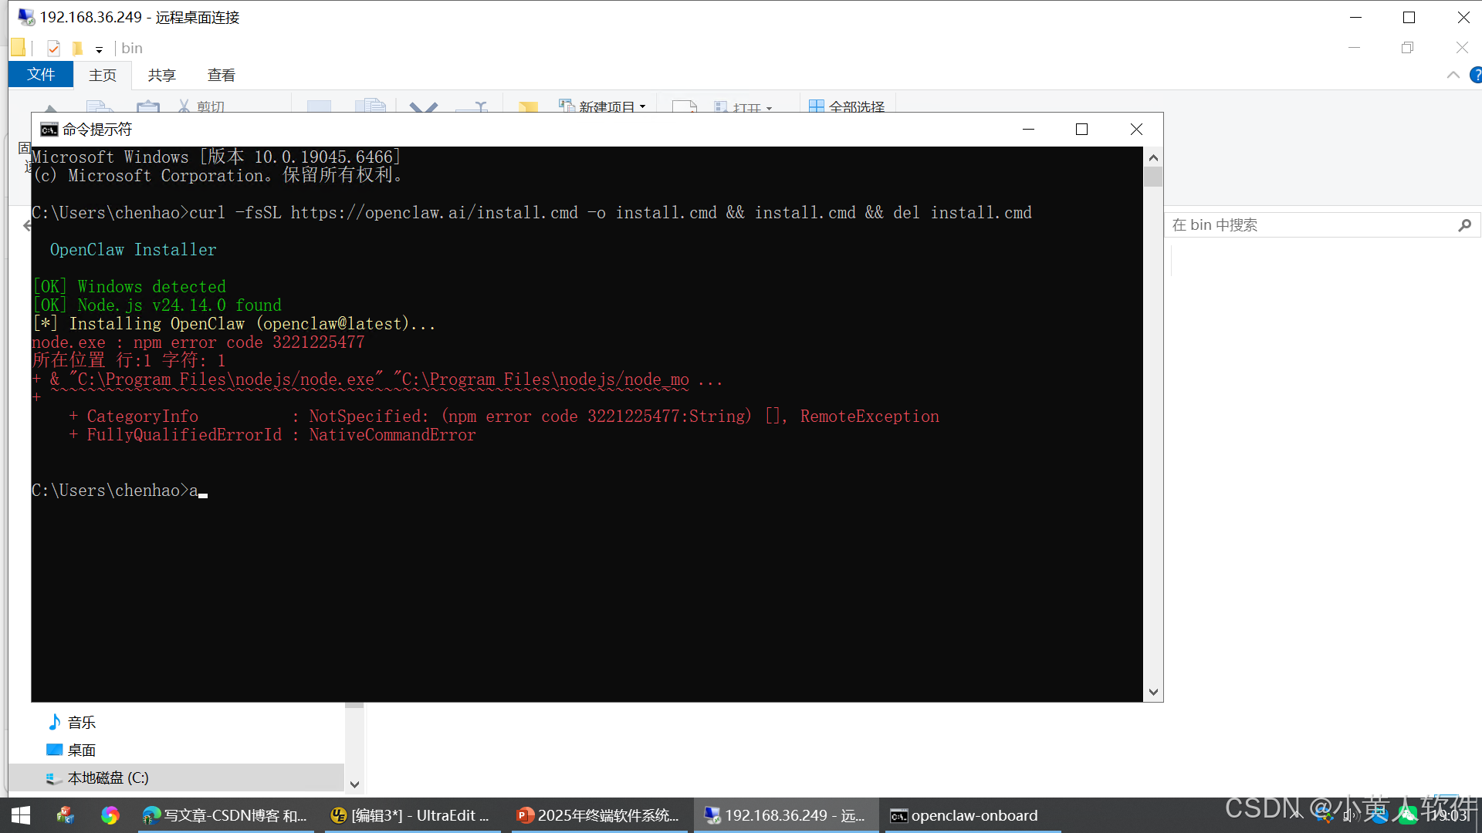1482x833 pixels.
Task: Click the search magnifier in bin search
Action: [x=1464, y=225]
